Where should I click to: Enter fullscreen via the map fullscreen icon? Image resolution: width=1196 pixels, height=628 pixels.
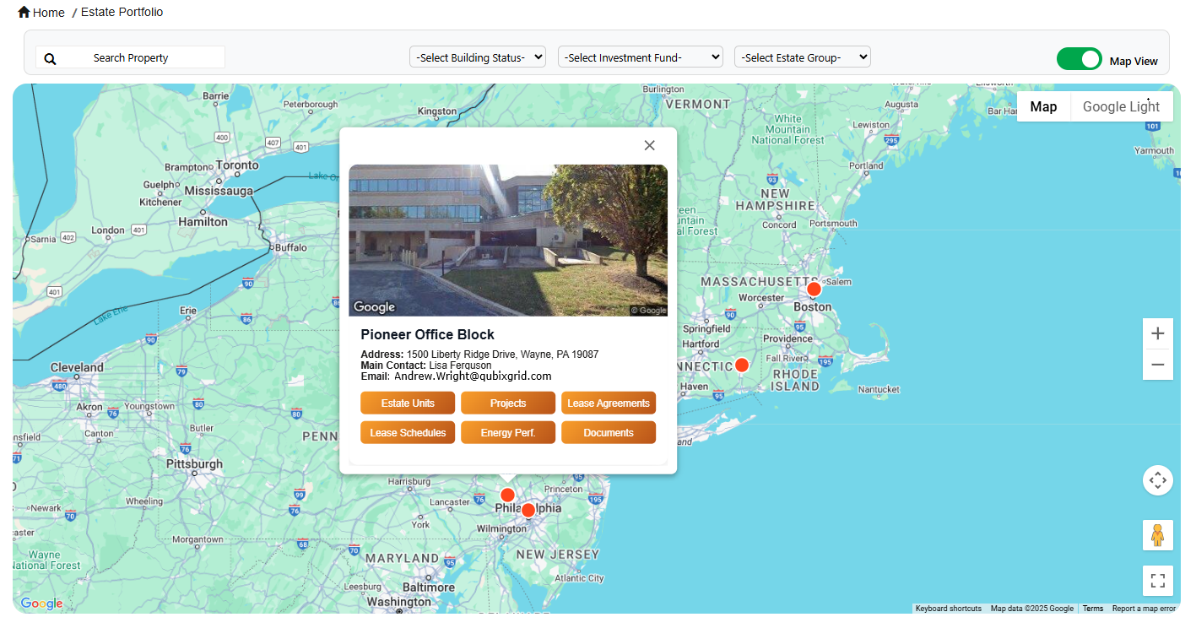1157,581
